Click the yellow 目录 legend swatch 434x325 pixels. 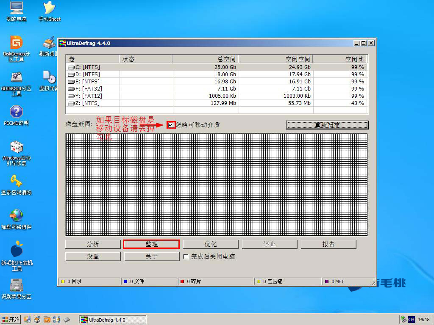pos(63,281)
